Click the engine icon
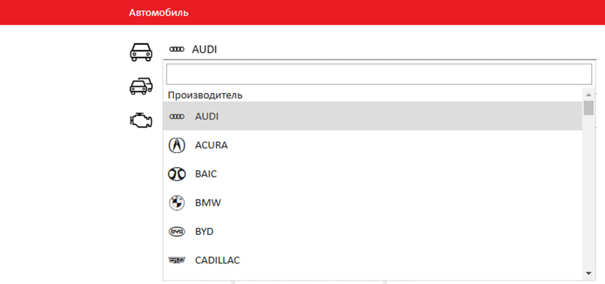Screen dimensions: 605x284 pos(141,120)
